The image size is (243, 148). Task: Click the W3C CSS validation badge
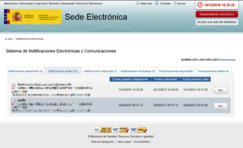point(138,130)
